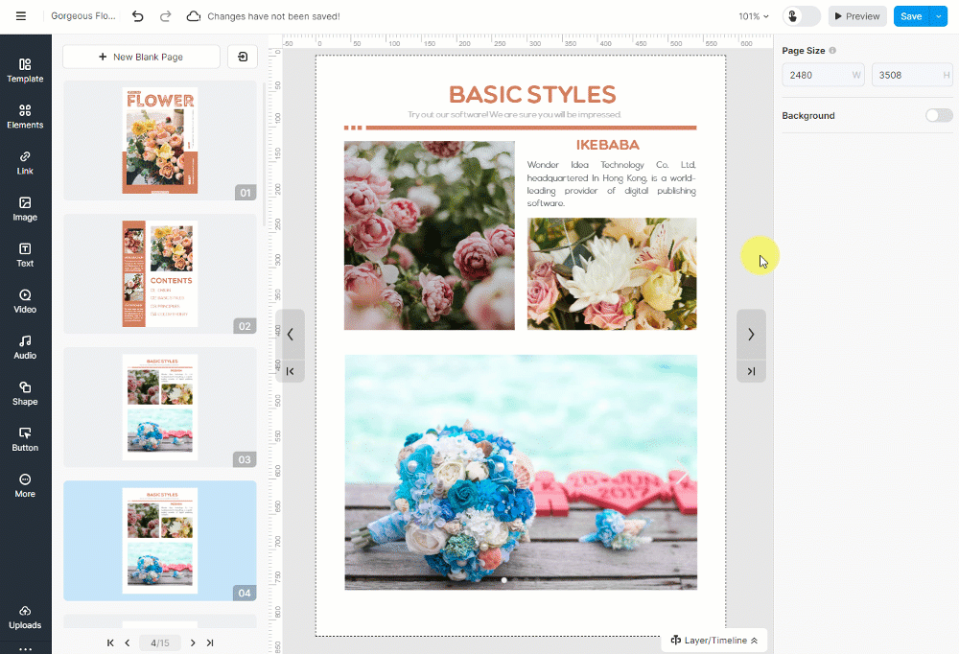The image size is (959, 654).
Task: Go to the previous page with canvas left arrow
Action: coord(290,334)
